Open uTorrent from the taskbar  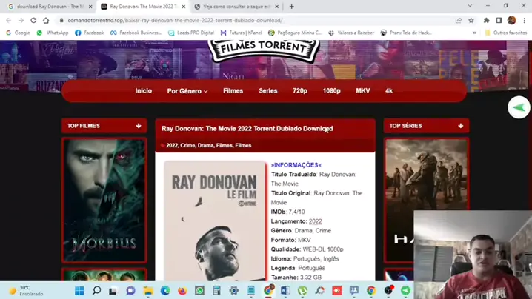(302, 291)
